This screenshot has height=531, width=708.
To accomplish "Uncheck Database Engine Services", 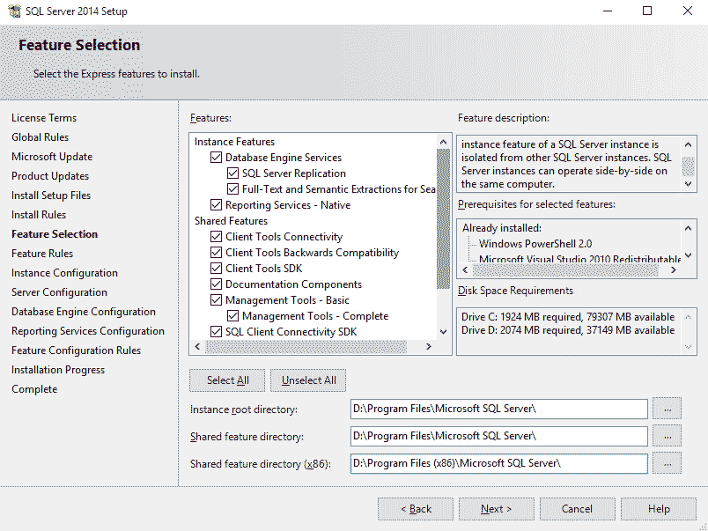I will coord(216,157).
